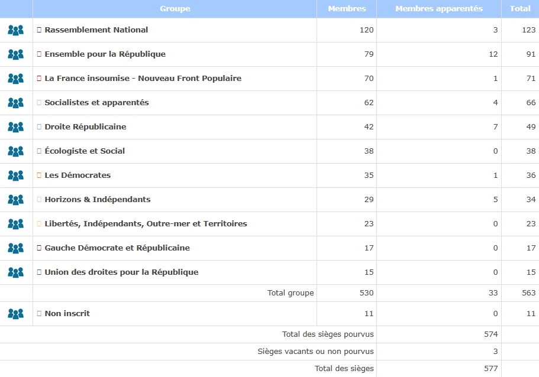Click the people icon for Socialistes et apparentés

pyautogui.click(x=16, y=103)
